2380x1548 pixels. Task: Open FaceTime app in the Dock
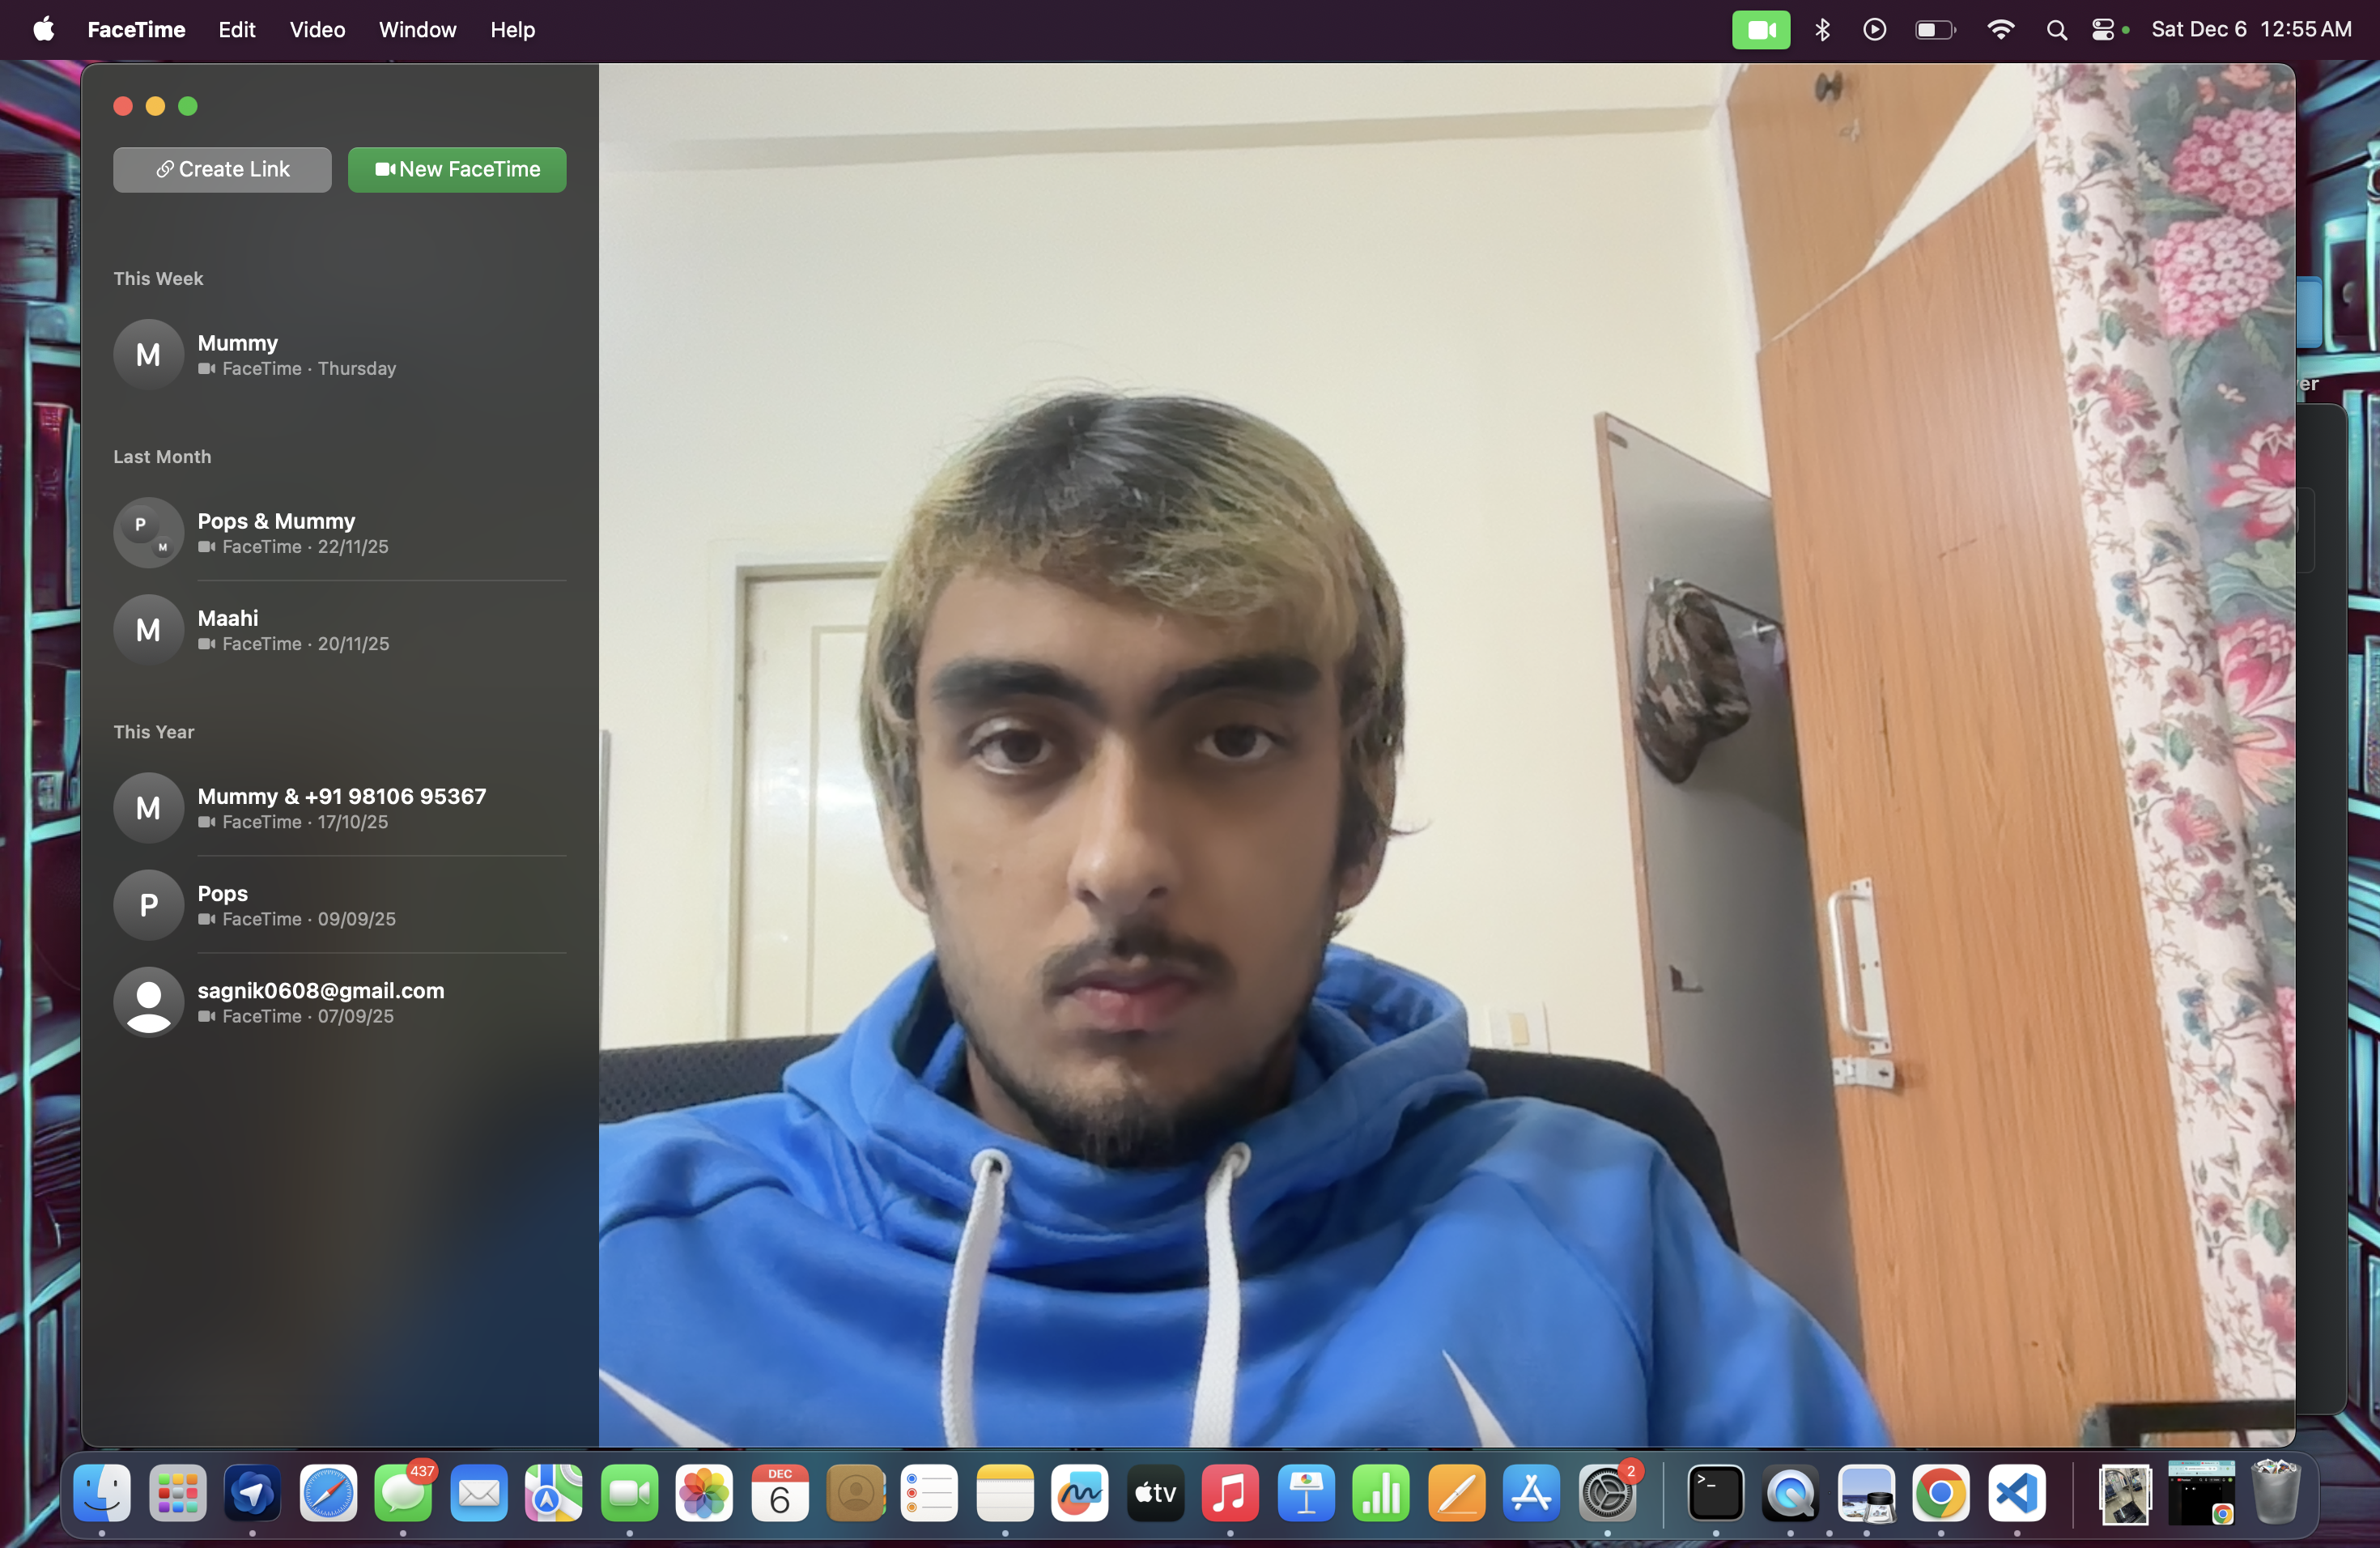tap(629, 1494)
